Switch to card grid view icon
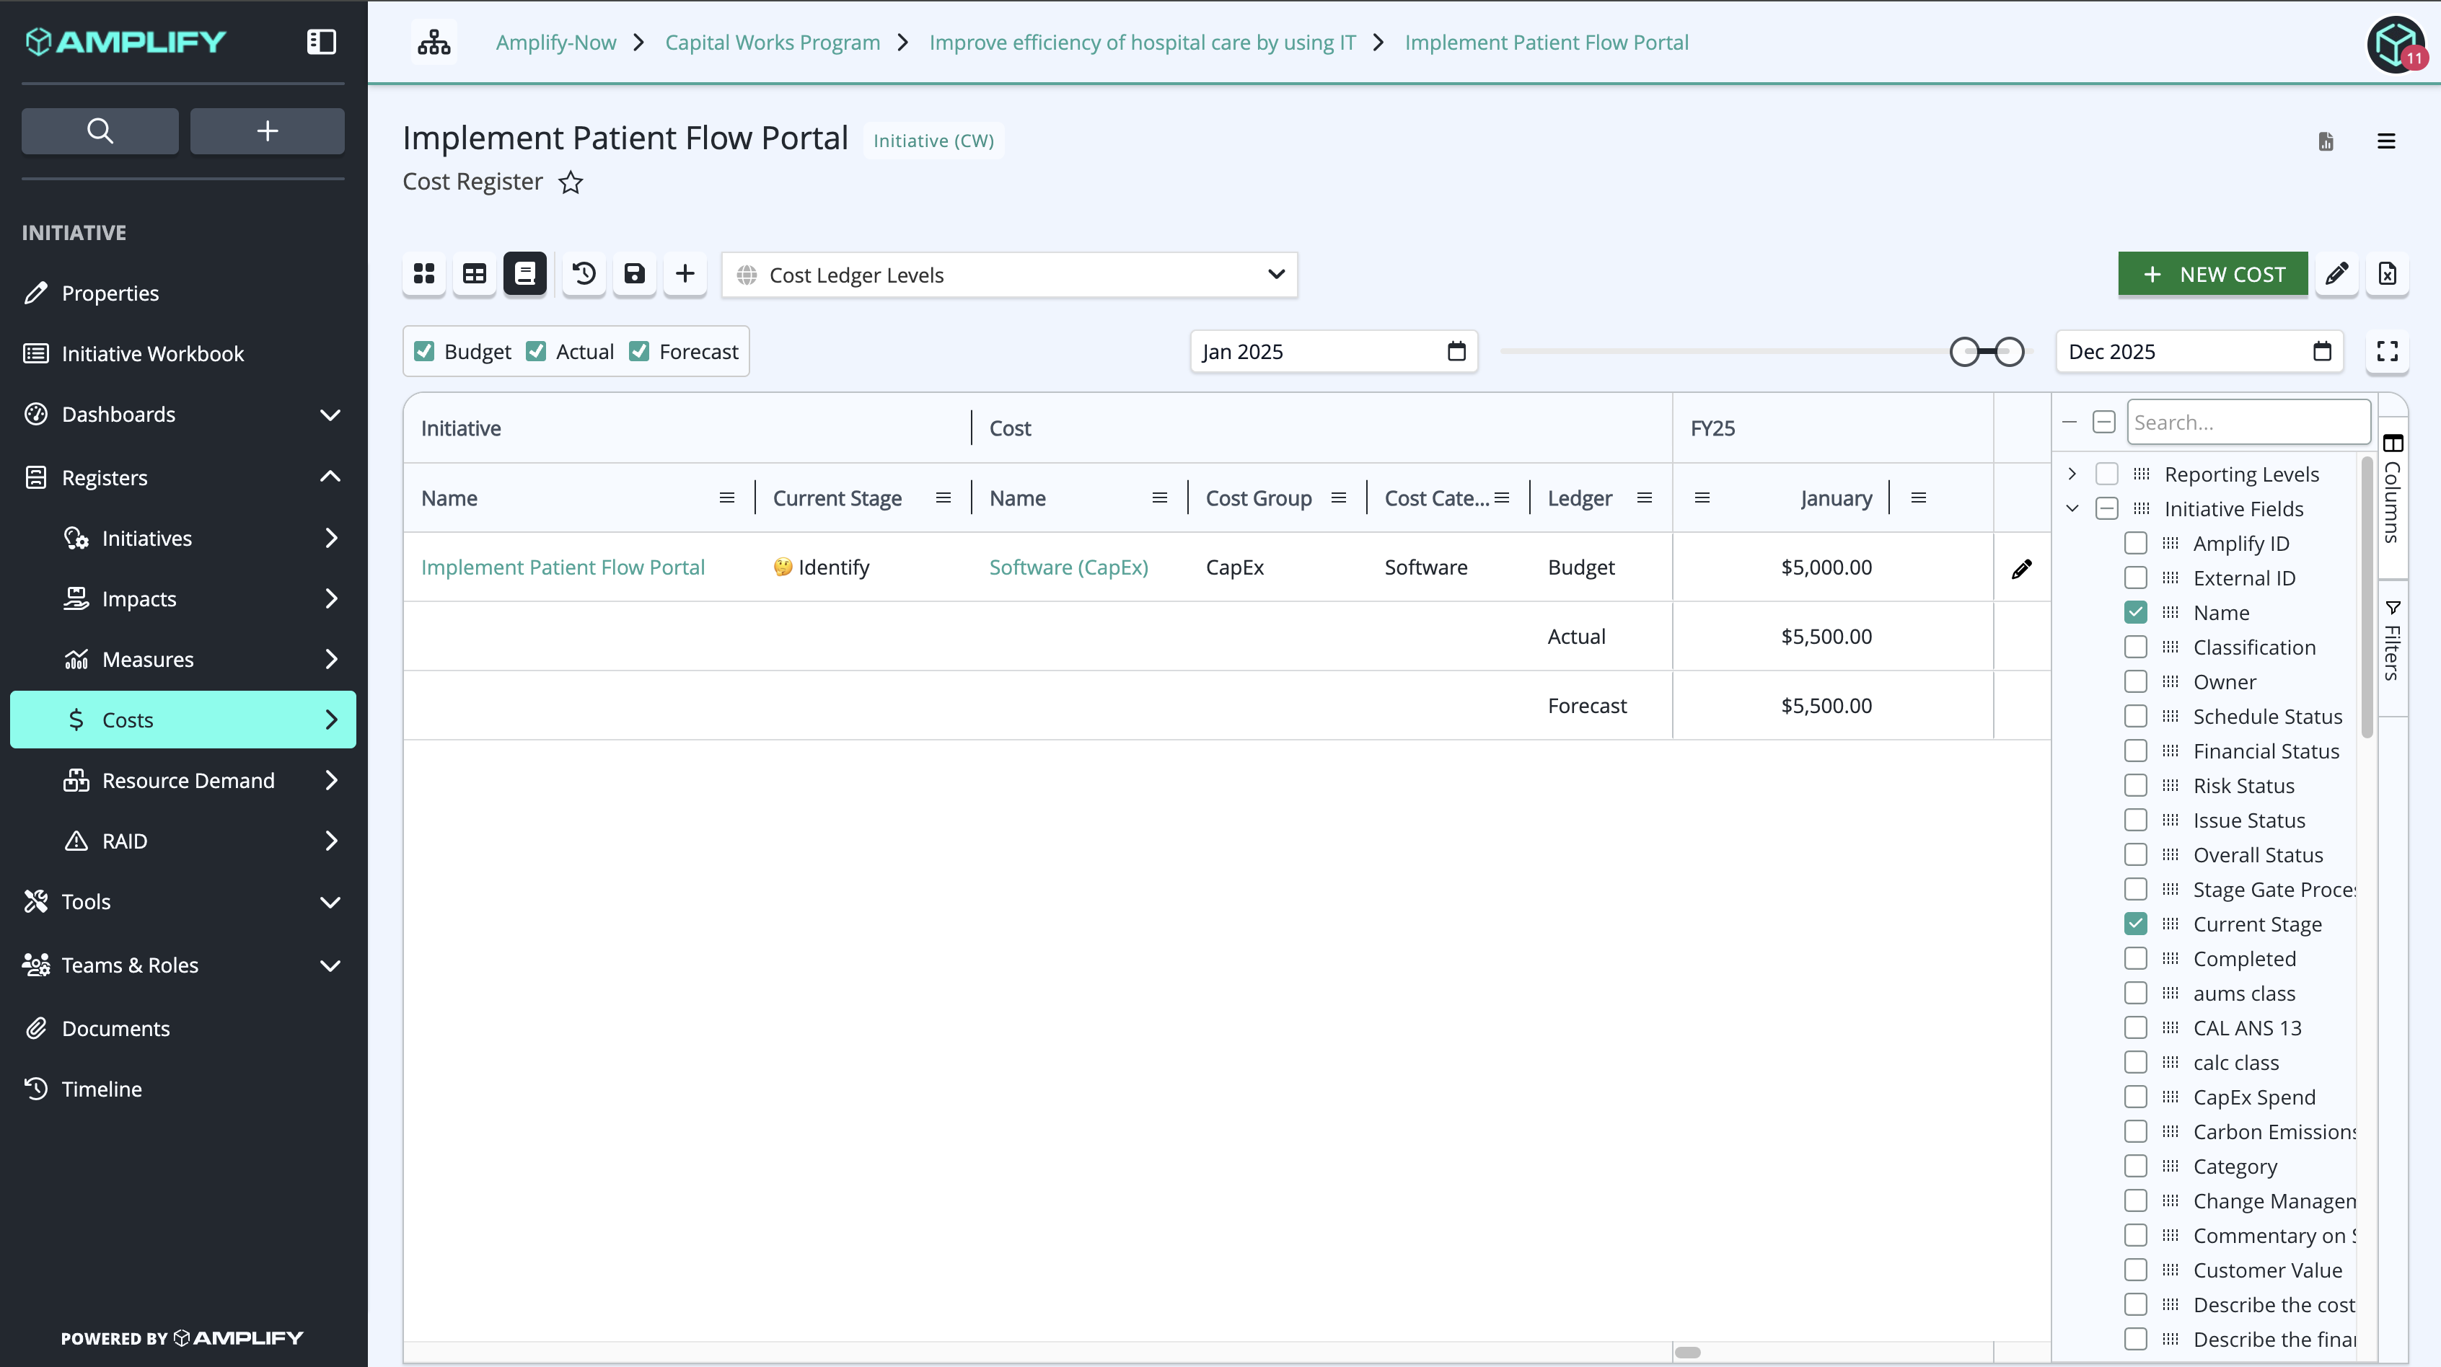 click(x=423, y=274)
